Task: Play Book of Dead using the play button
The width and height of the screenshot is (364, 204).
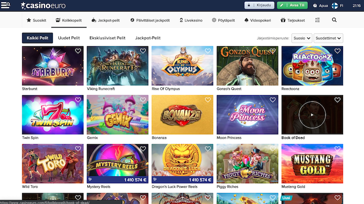Action: (x=312, y=115)
